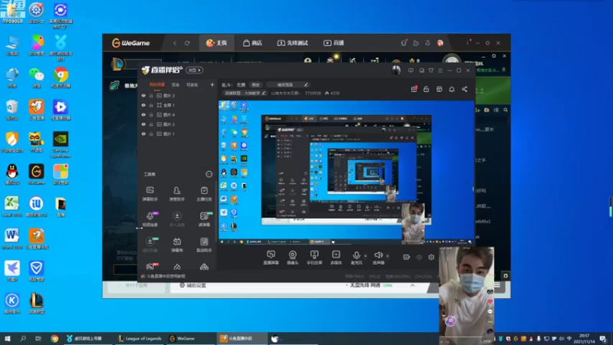Lock the 全屏 1 layer
Viewport: 613px width, 345px height.
tap(151, 105)
